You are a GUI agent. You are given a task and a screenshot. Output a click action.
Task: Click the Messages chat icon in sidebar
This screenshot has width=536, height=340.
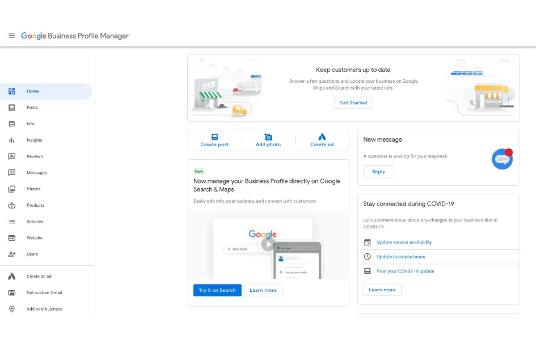[x=11, y=173]
